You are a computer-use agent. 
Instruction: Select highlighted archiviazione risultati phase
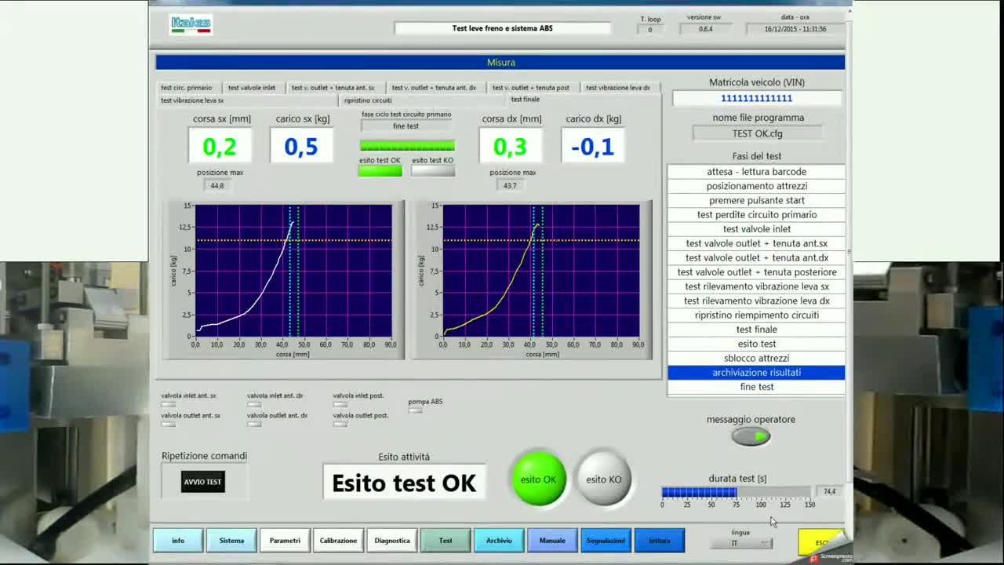[x=756, y=372]
